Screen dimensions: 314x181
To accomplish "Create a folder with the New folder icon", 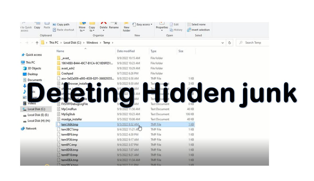I will point(126,27).
